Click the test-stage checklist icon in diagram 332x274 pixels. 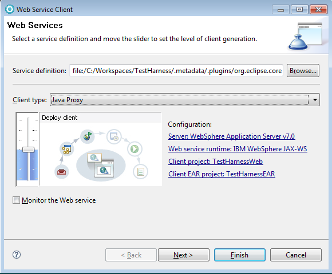(140, 172)
